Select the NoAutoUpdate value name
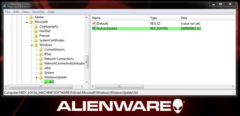The height and width of the screenshot is (116, 240). click(106, 28)
